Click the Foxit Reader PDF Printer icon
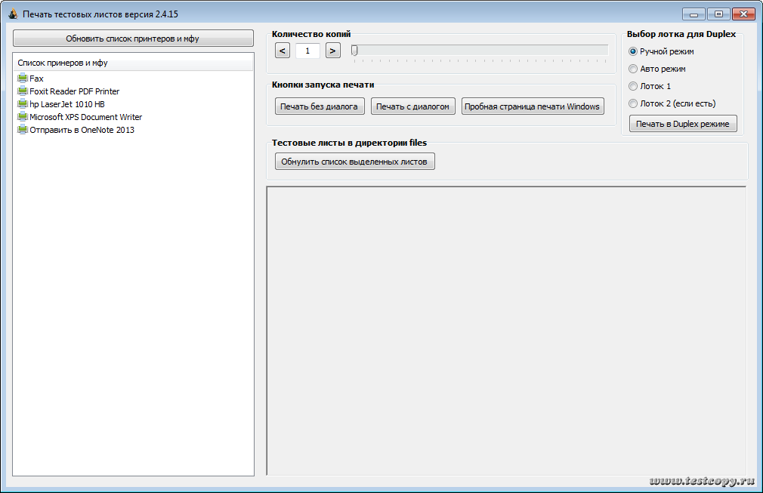Screen dimensions: 763x493 (23, 91)
